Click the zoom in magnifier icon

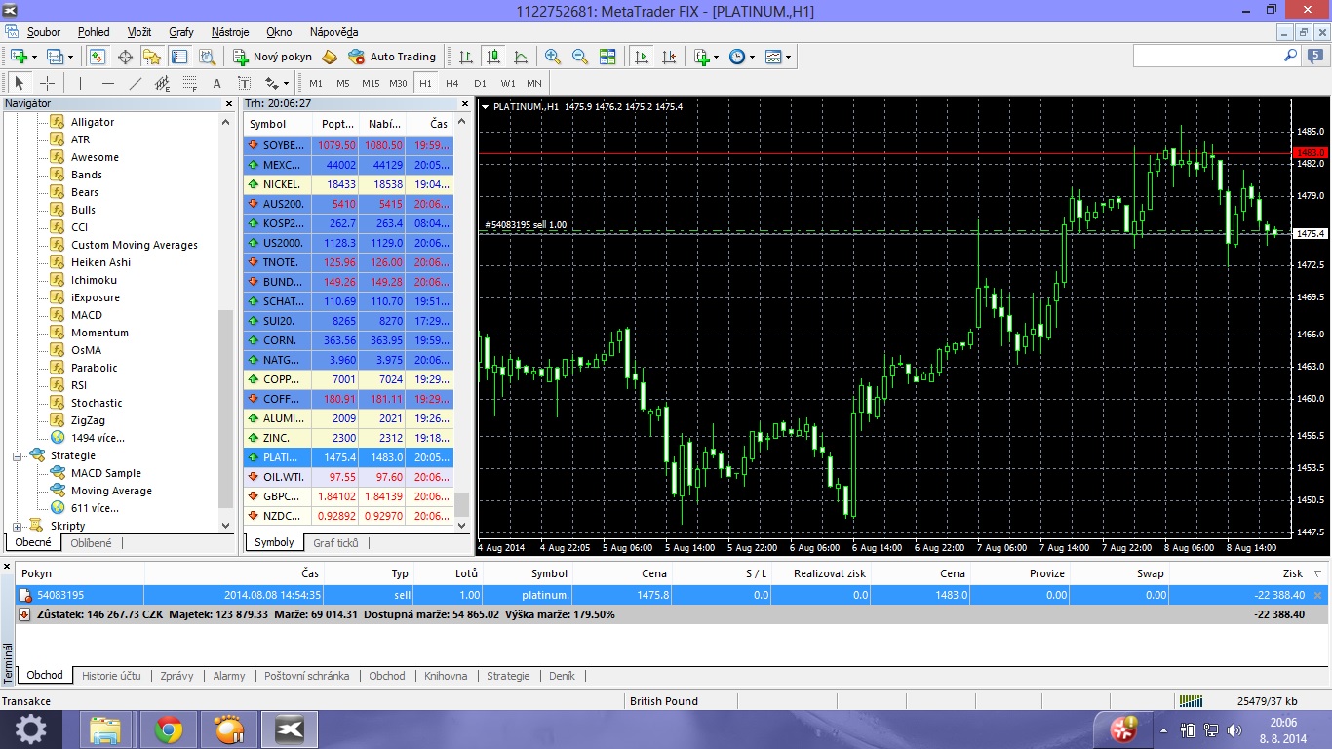(x=553, y=57)
